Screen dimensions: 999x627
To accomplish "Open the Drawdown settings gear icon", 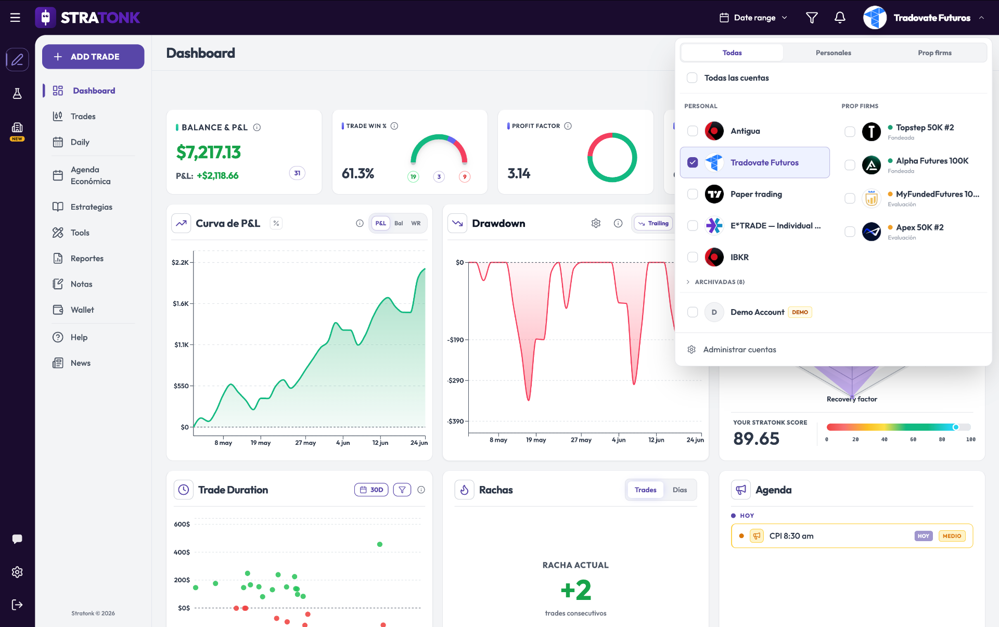I will (x=596, y=223).
